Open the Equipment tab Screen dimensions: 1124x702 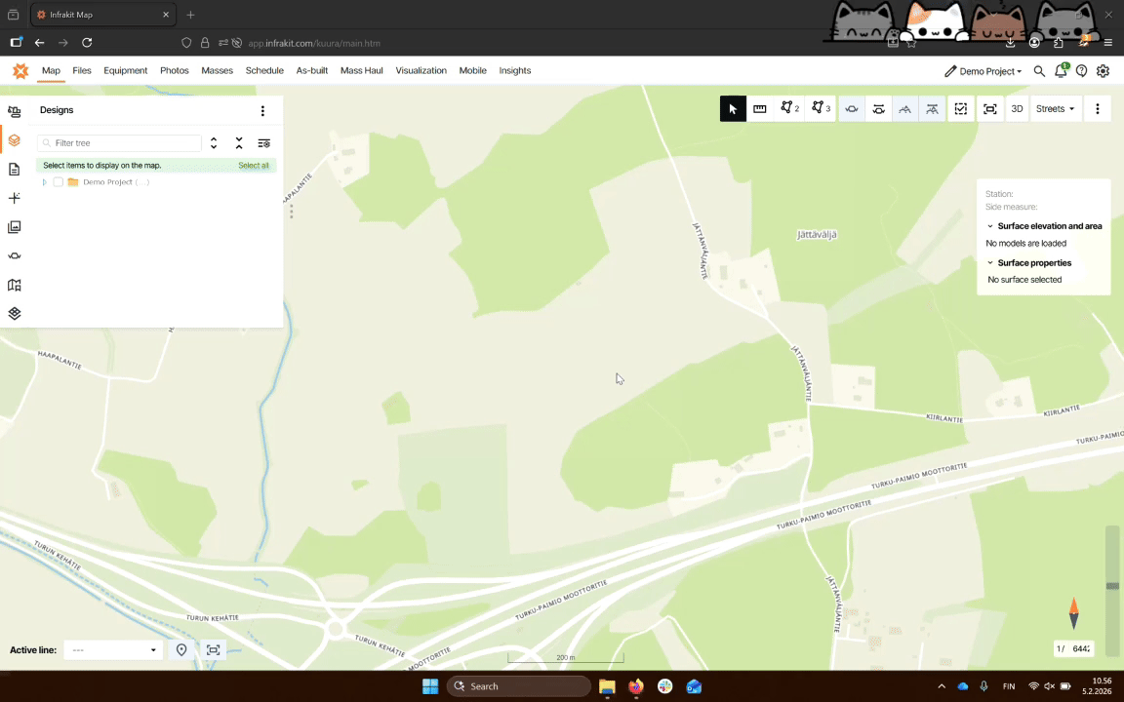(126, 71)
